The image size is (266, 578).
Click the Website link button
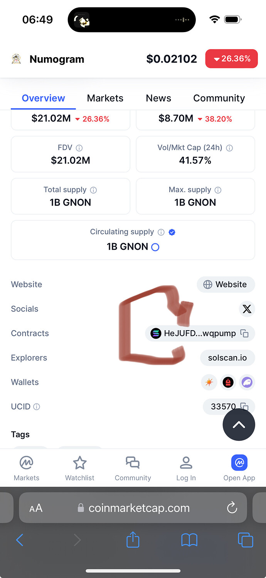tap(226, 285)
